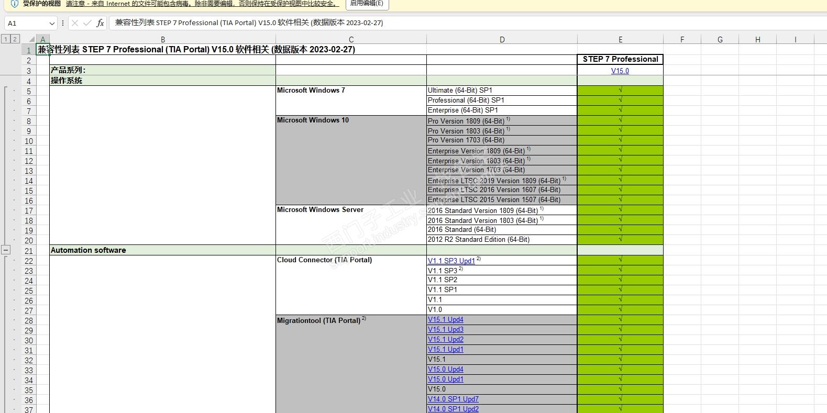Select the 'Professional (64-Bit) SP1' cell
827x413 pixels.
[502, 101]
